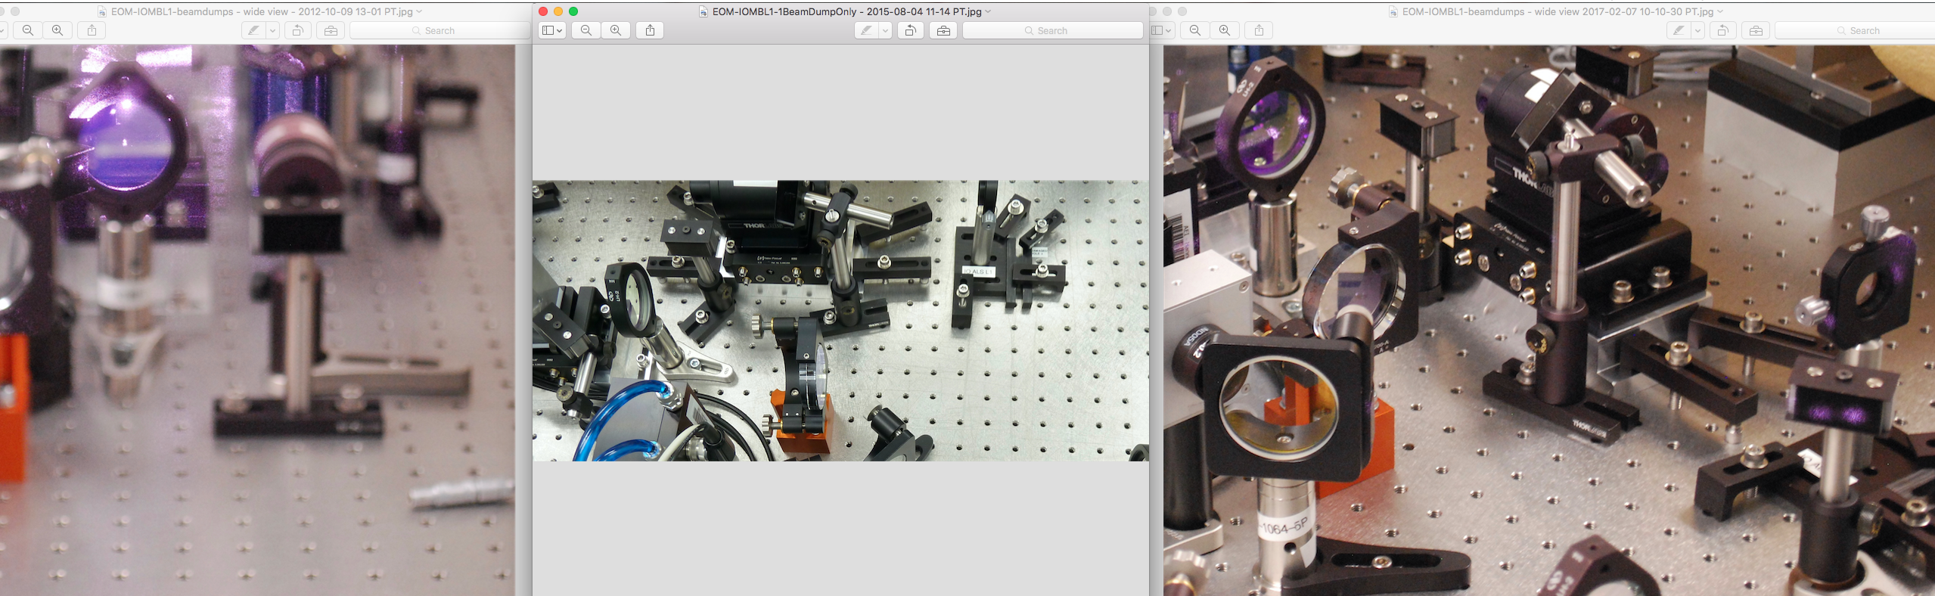Rotate the 2017-02-07 wide view image
The height and width of the screenshot is (596, 1935).
[x=1722, y=30]
